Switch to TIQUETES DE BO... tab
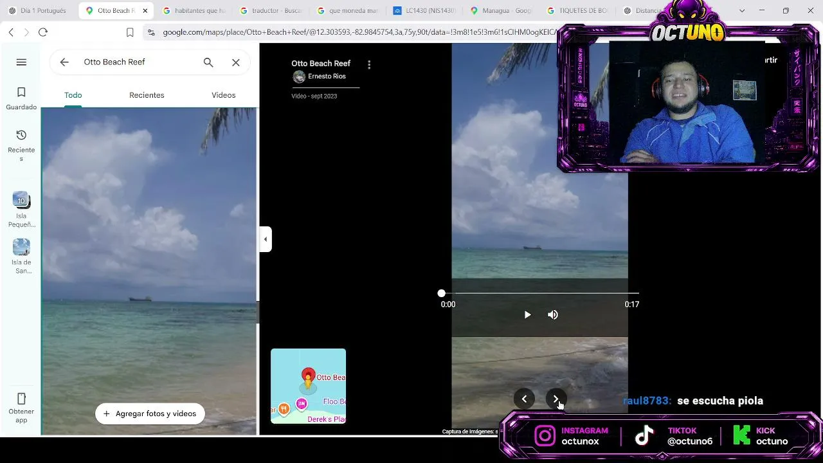Screen dimensions: 823x463 click(x=579, y=11)
